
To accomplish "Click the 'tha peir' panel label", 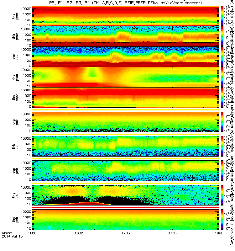I will [15, 122].
